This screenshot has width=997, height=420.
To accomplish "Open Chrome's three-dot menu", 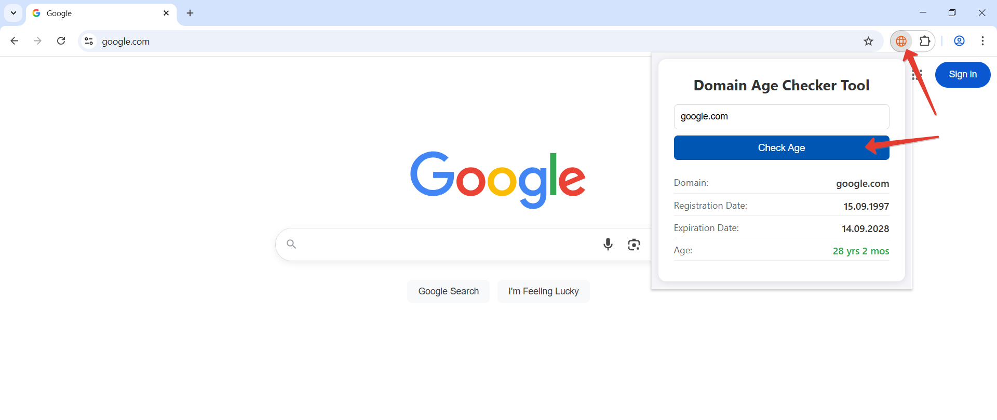I will click(982, 41).
